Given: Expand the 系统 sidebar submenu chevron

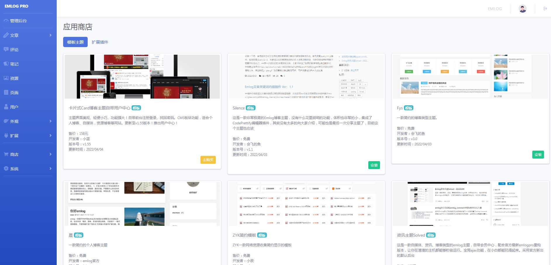Looking at the screenshot, I should coord(51,168).
